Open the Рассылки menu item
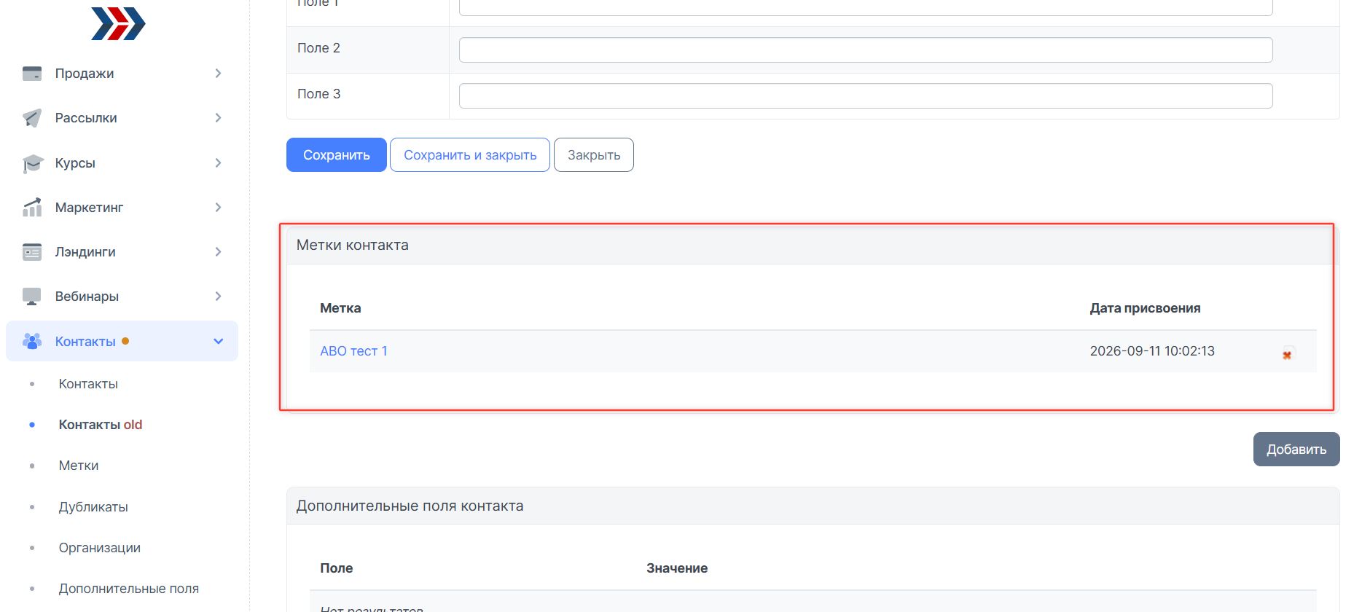The height and width of the screenshot is (612, 1362). [86, 118]
